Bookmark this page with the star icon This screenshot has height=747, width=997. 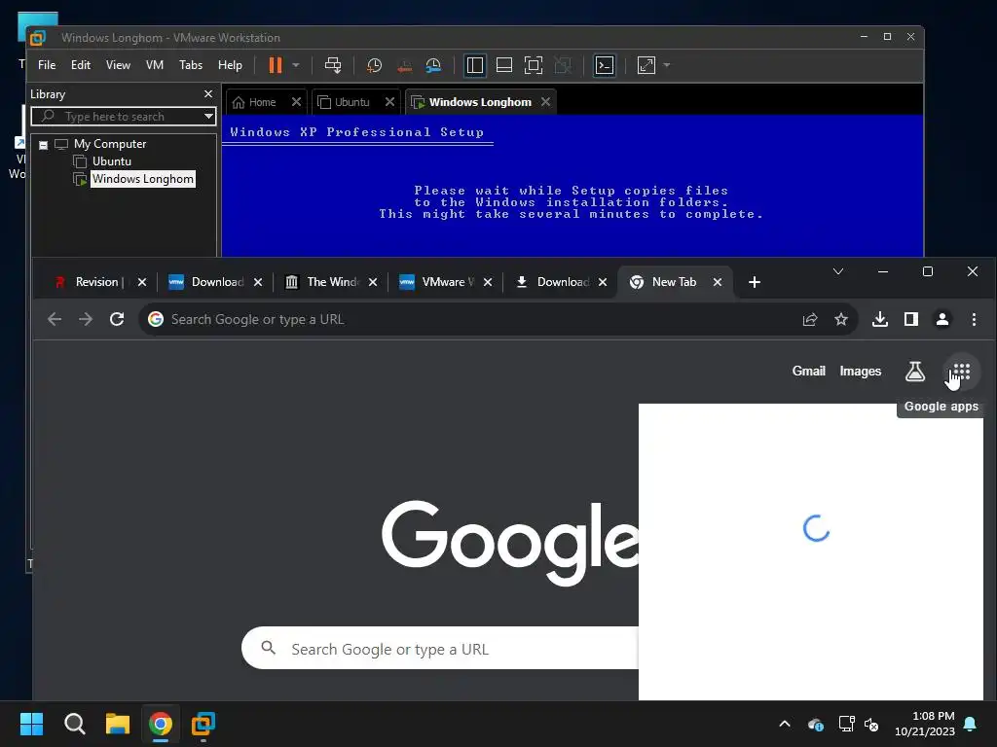click(841, 319)
